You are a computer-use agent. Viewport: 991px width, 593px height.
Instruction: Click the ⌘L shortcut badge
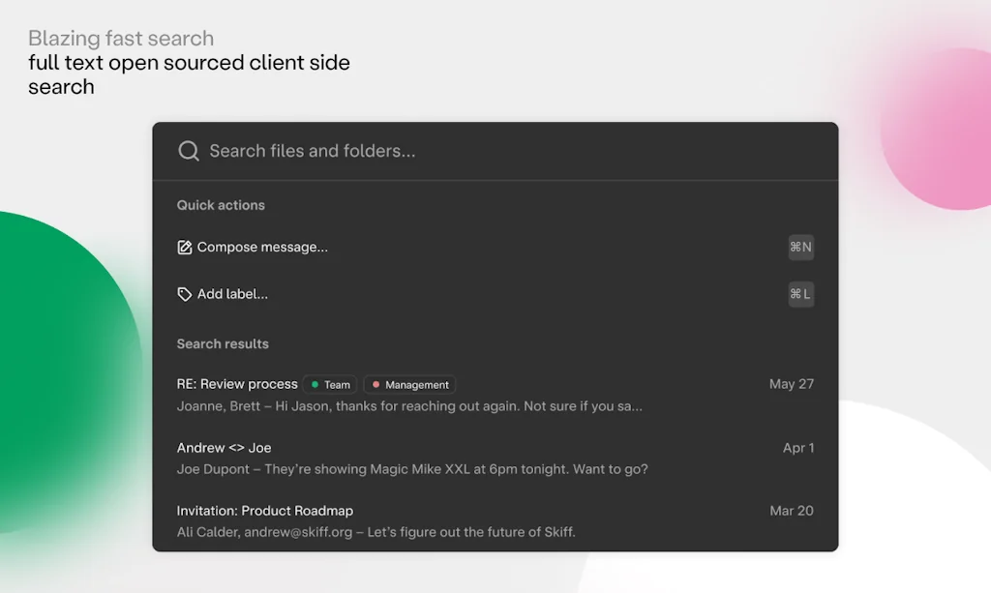(x=800, y=294)
